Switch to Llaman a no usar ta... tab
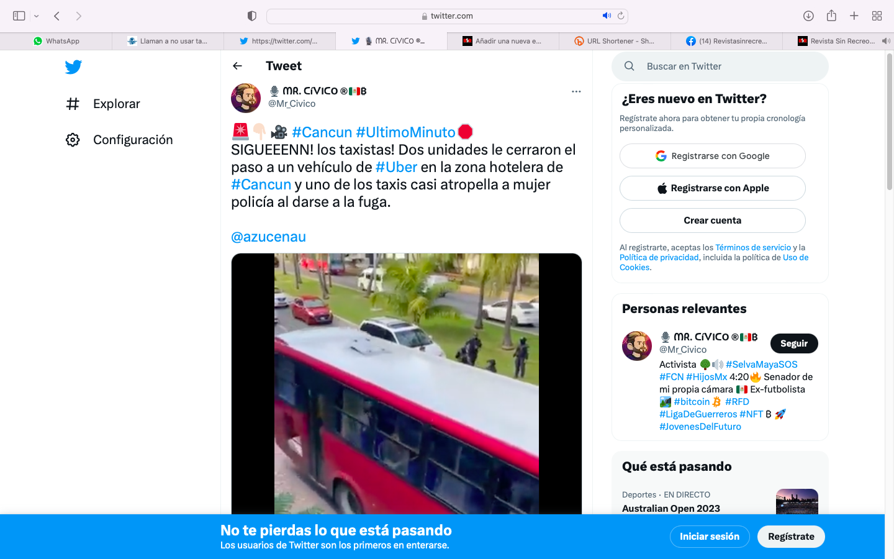Image resolution: width=894 pixels, height=559 pixels. 168,41
